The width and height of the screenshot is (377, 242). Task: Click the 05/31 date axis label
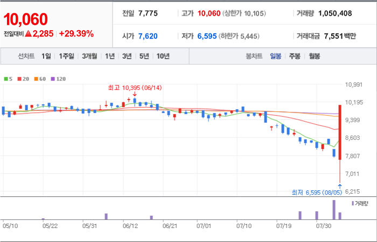tap(90, 226)
